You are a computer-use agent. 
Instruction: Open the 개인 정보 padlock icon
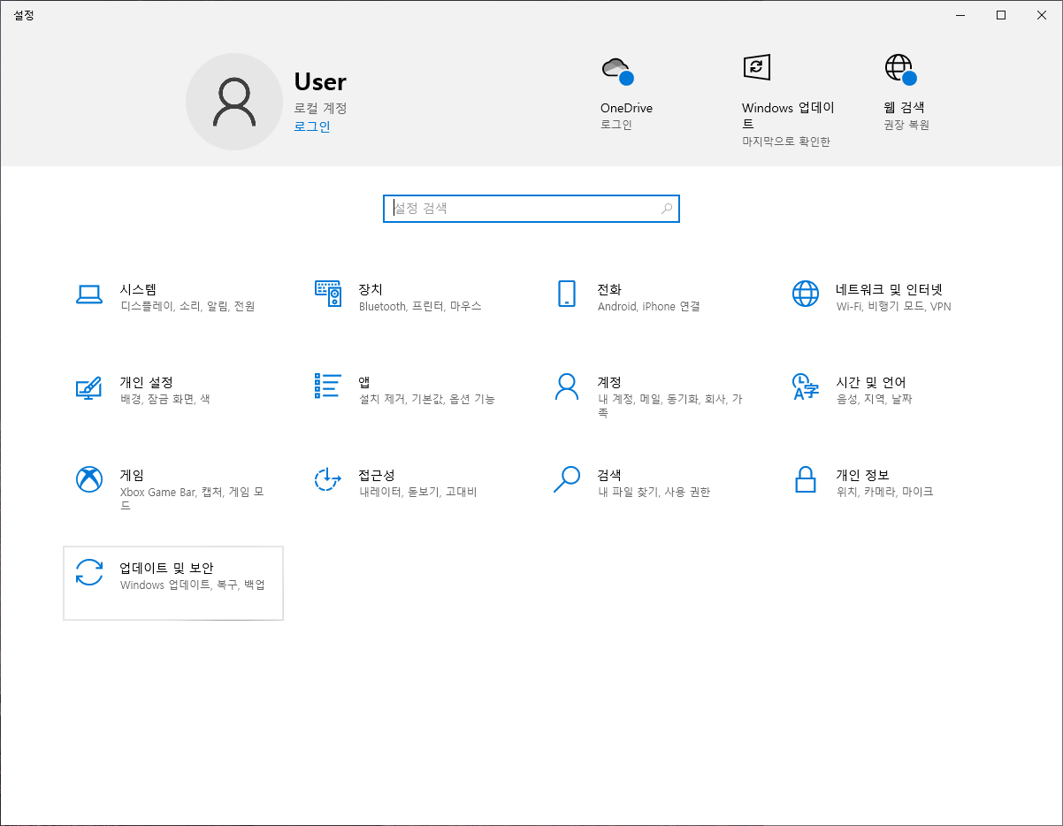(805, 479)
